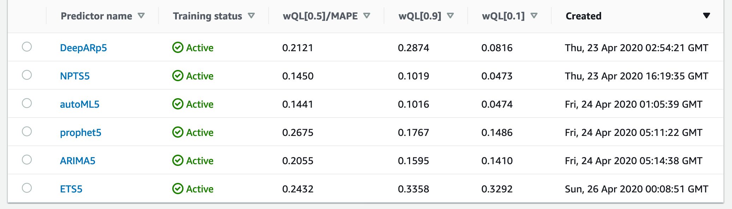This screenshot has width=732, height=209.
Task: Toggle the Created column's solid sort arrow
Action: pos(706,16)
